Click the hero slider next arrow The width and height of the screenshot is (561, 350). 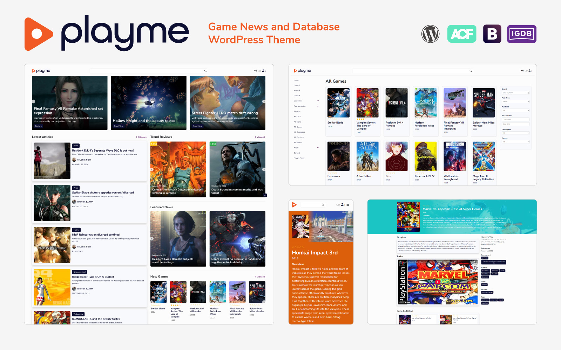tap(264, 101)
